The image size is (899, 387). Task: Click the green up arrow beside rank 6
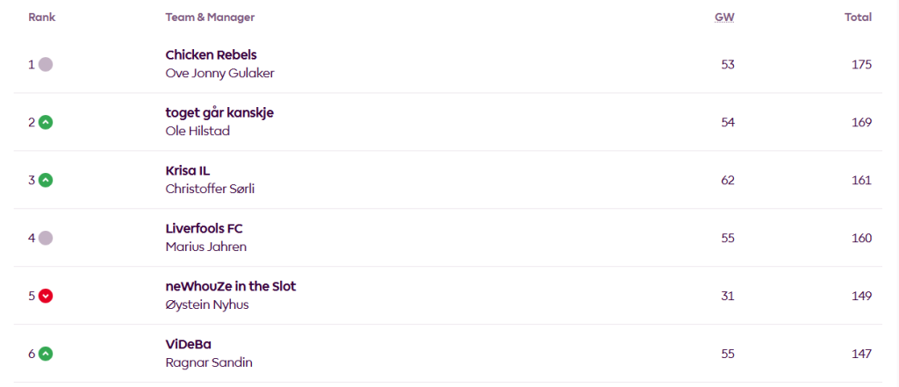point(46,354)
